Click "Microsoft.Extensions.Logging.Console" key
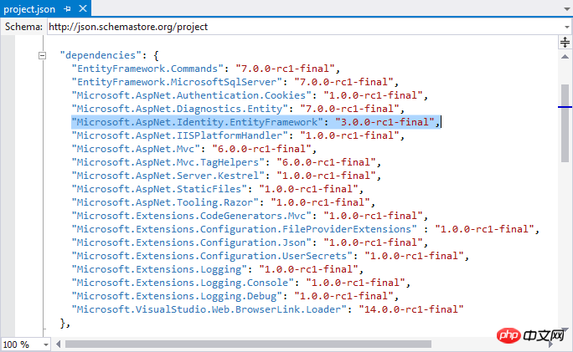Screen dimensions: 573x352 [x=183, y=283]
